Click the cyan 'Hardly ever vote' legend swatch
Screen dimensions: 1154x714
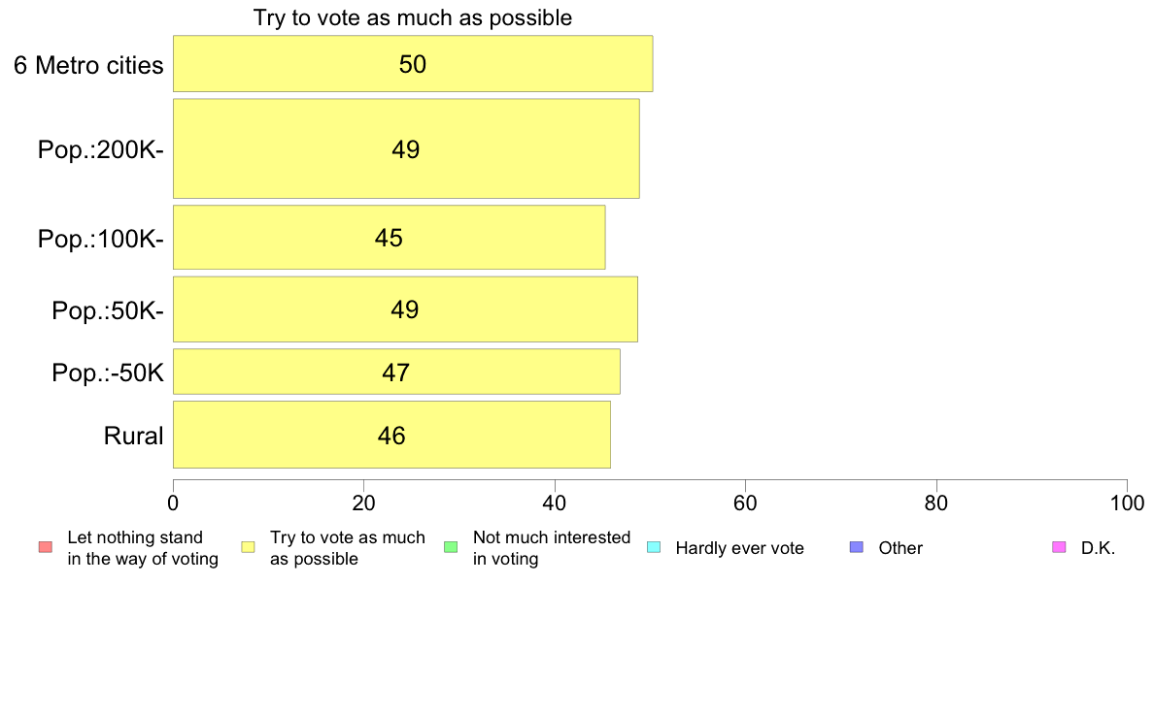click(654, 547)
